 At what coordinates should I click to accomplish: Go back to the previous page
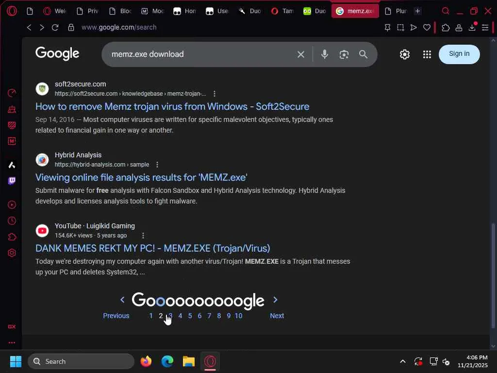tap(29, 27)
